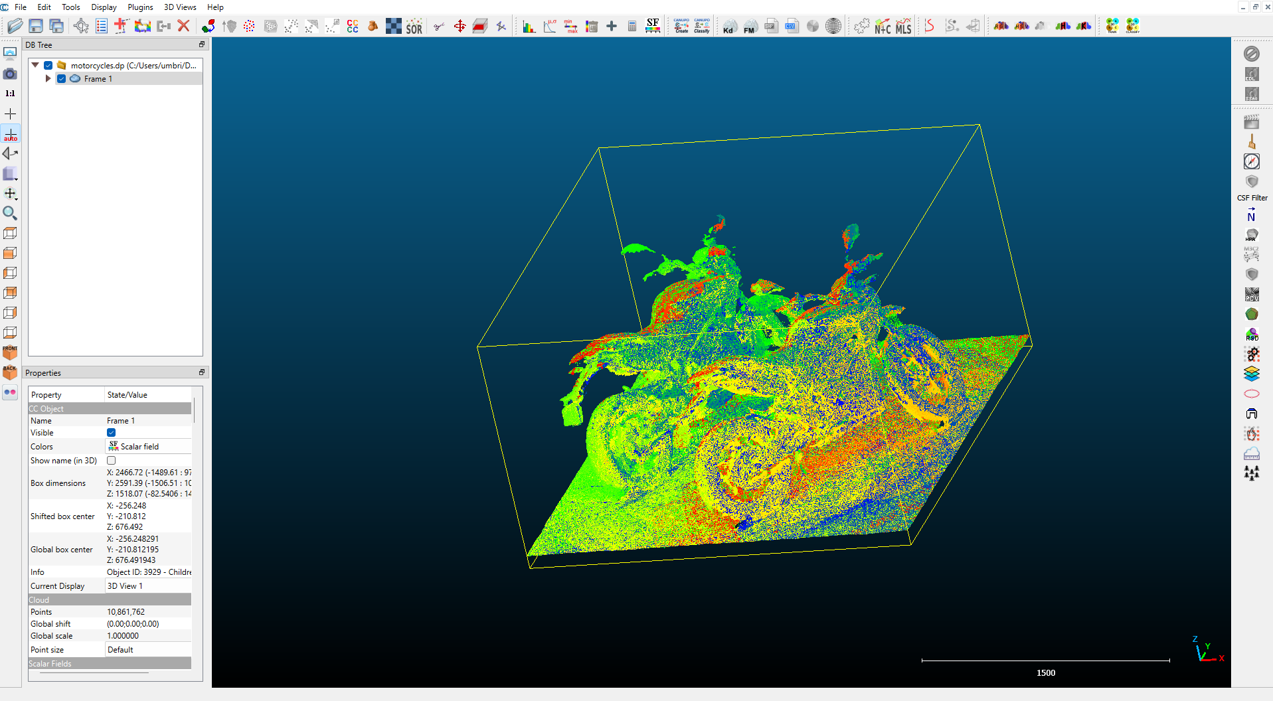This screenshot has height=701, width=1273.
Task: Undock the Properties panel
Action: pyautogui.click(x=201, y=372)
